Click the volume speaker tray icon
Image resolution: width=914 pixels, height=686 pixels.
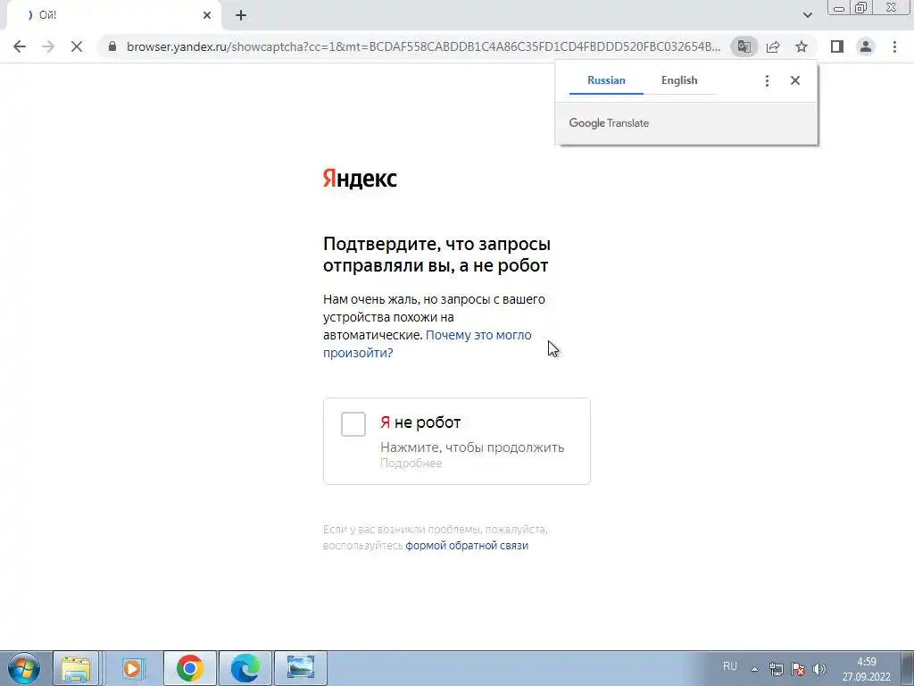(819, 669)
